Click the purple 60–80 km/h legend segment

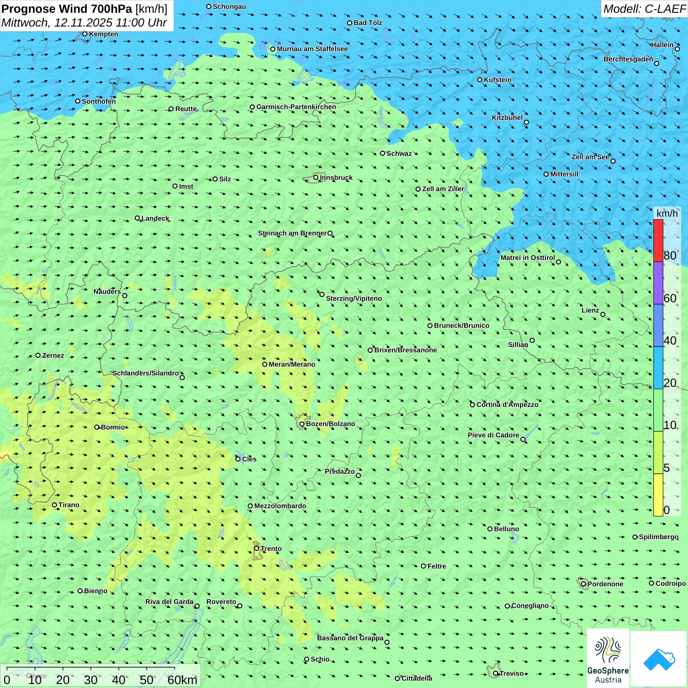(x=658, y=283)
